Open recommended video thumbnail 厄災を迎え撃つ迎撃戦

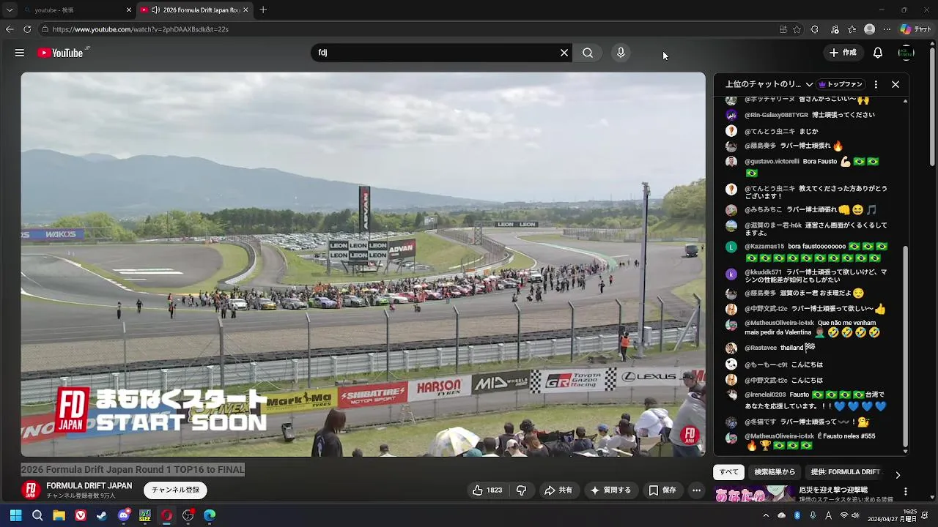[754, 495]
